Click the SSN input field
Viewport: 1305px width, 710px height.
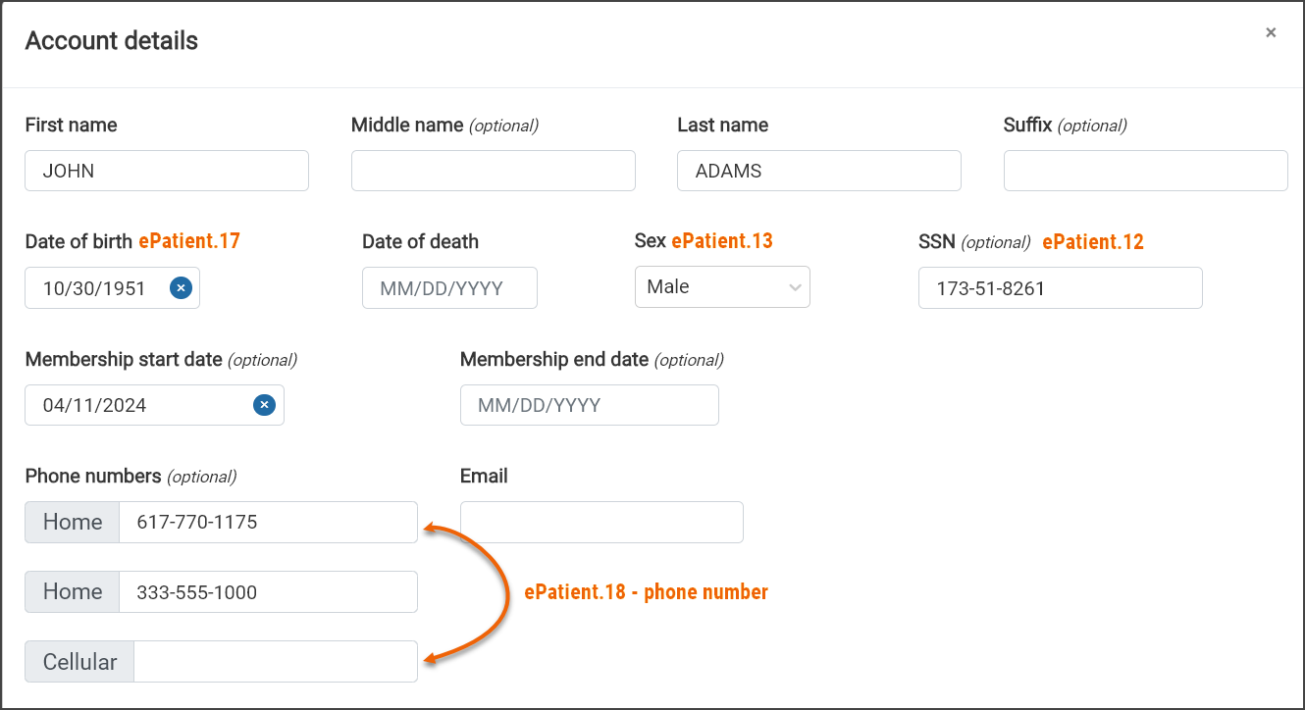pos(1060,288)
